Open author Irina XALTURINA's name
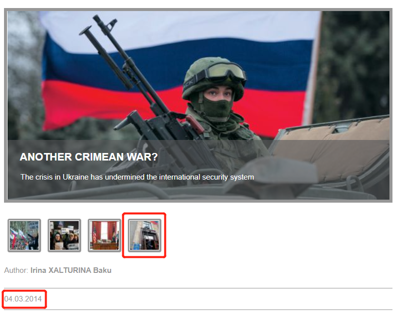This screenshot has height=312, width=405. click(x=61, y=270)
